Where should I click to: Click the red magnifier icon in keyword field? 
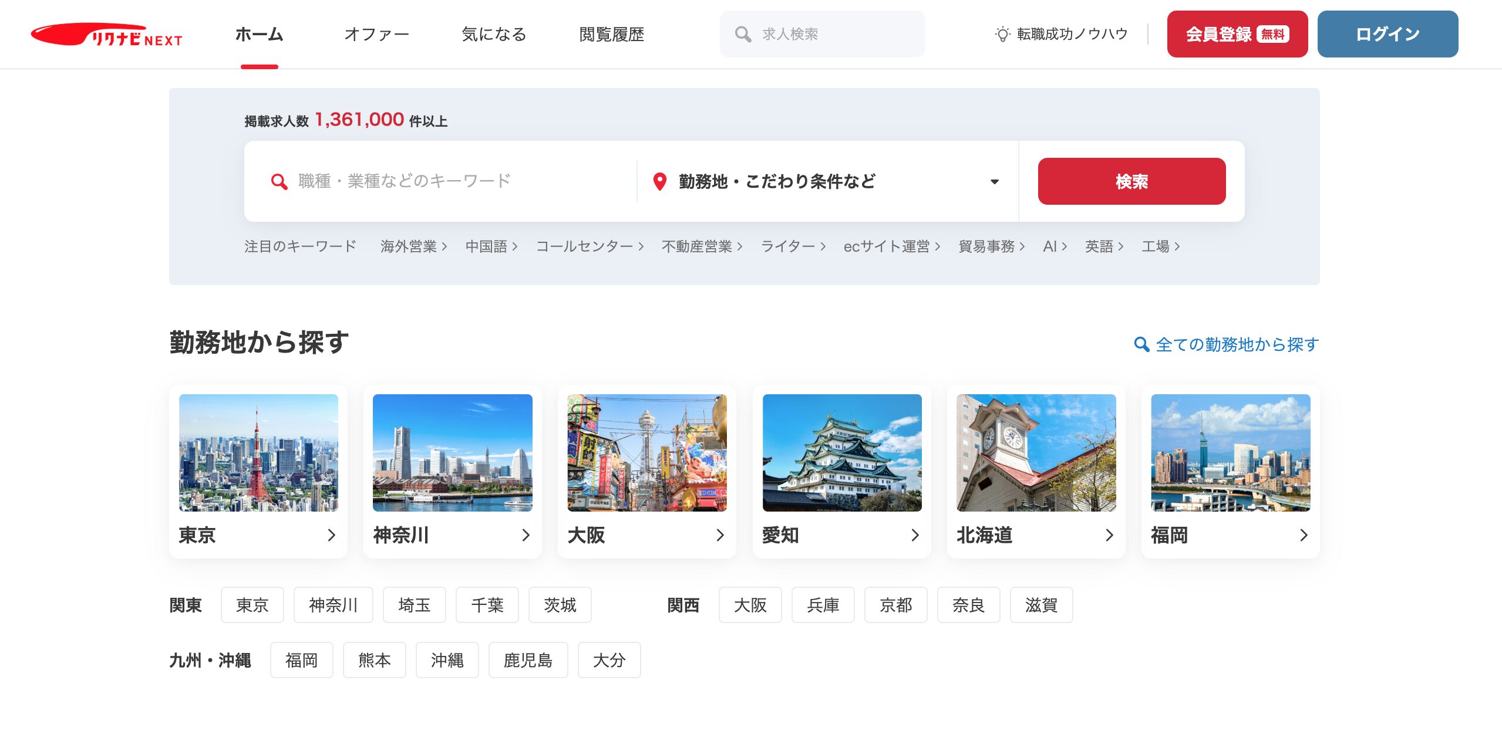tap(279, 181)
